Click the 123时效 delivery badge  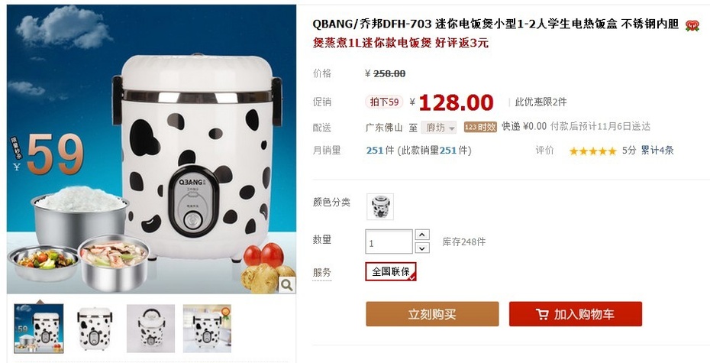(x=480, y=128)
